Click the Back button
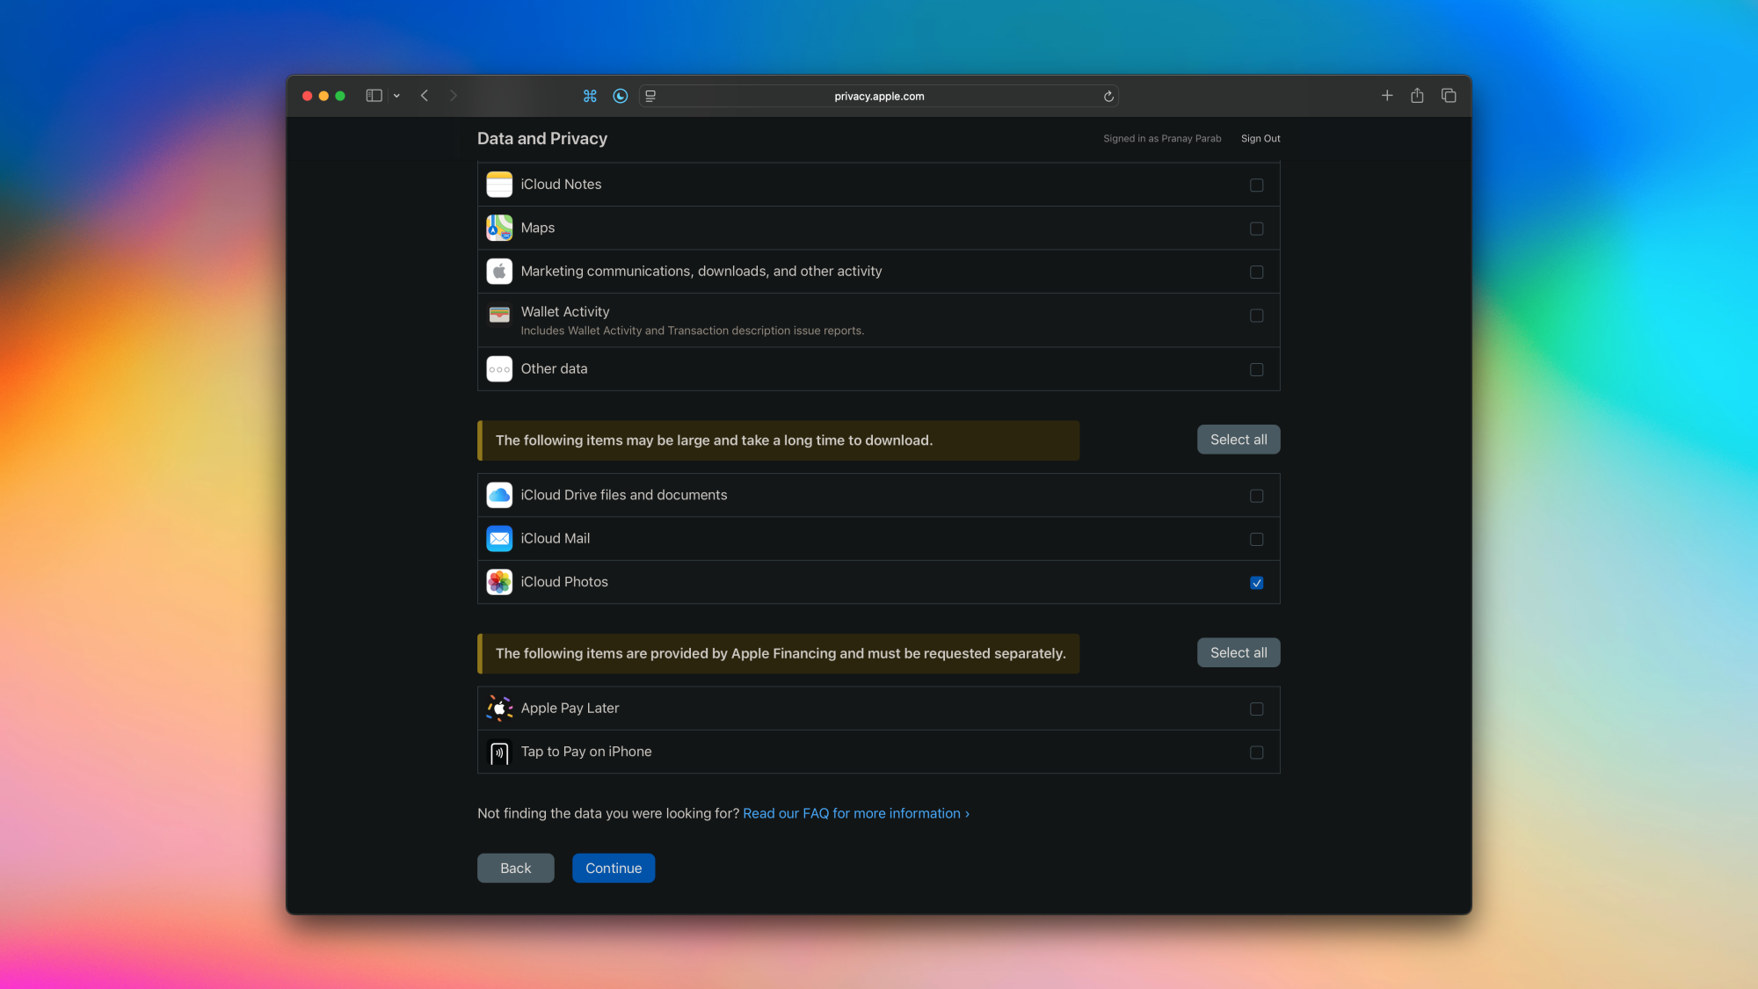This screenshot has height=989, width=1758. point(515,869)
